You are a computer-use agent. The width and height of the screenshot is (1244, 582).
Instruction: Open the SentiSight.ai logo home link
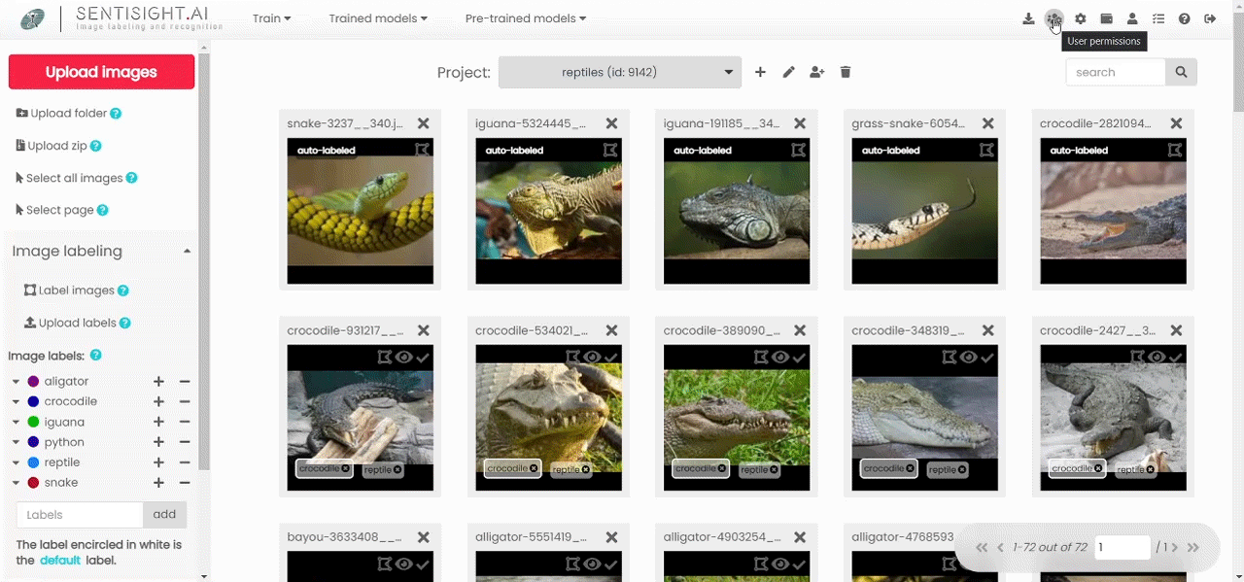121,18
